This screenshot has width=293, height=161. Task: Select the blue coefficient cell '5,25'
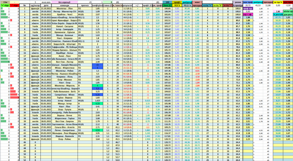coord(98,95)
